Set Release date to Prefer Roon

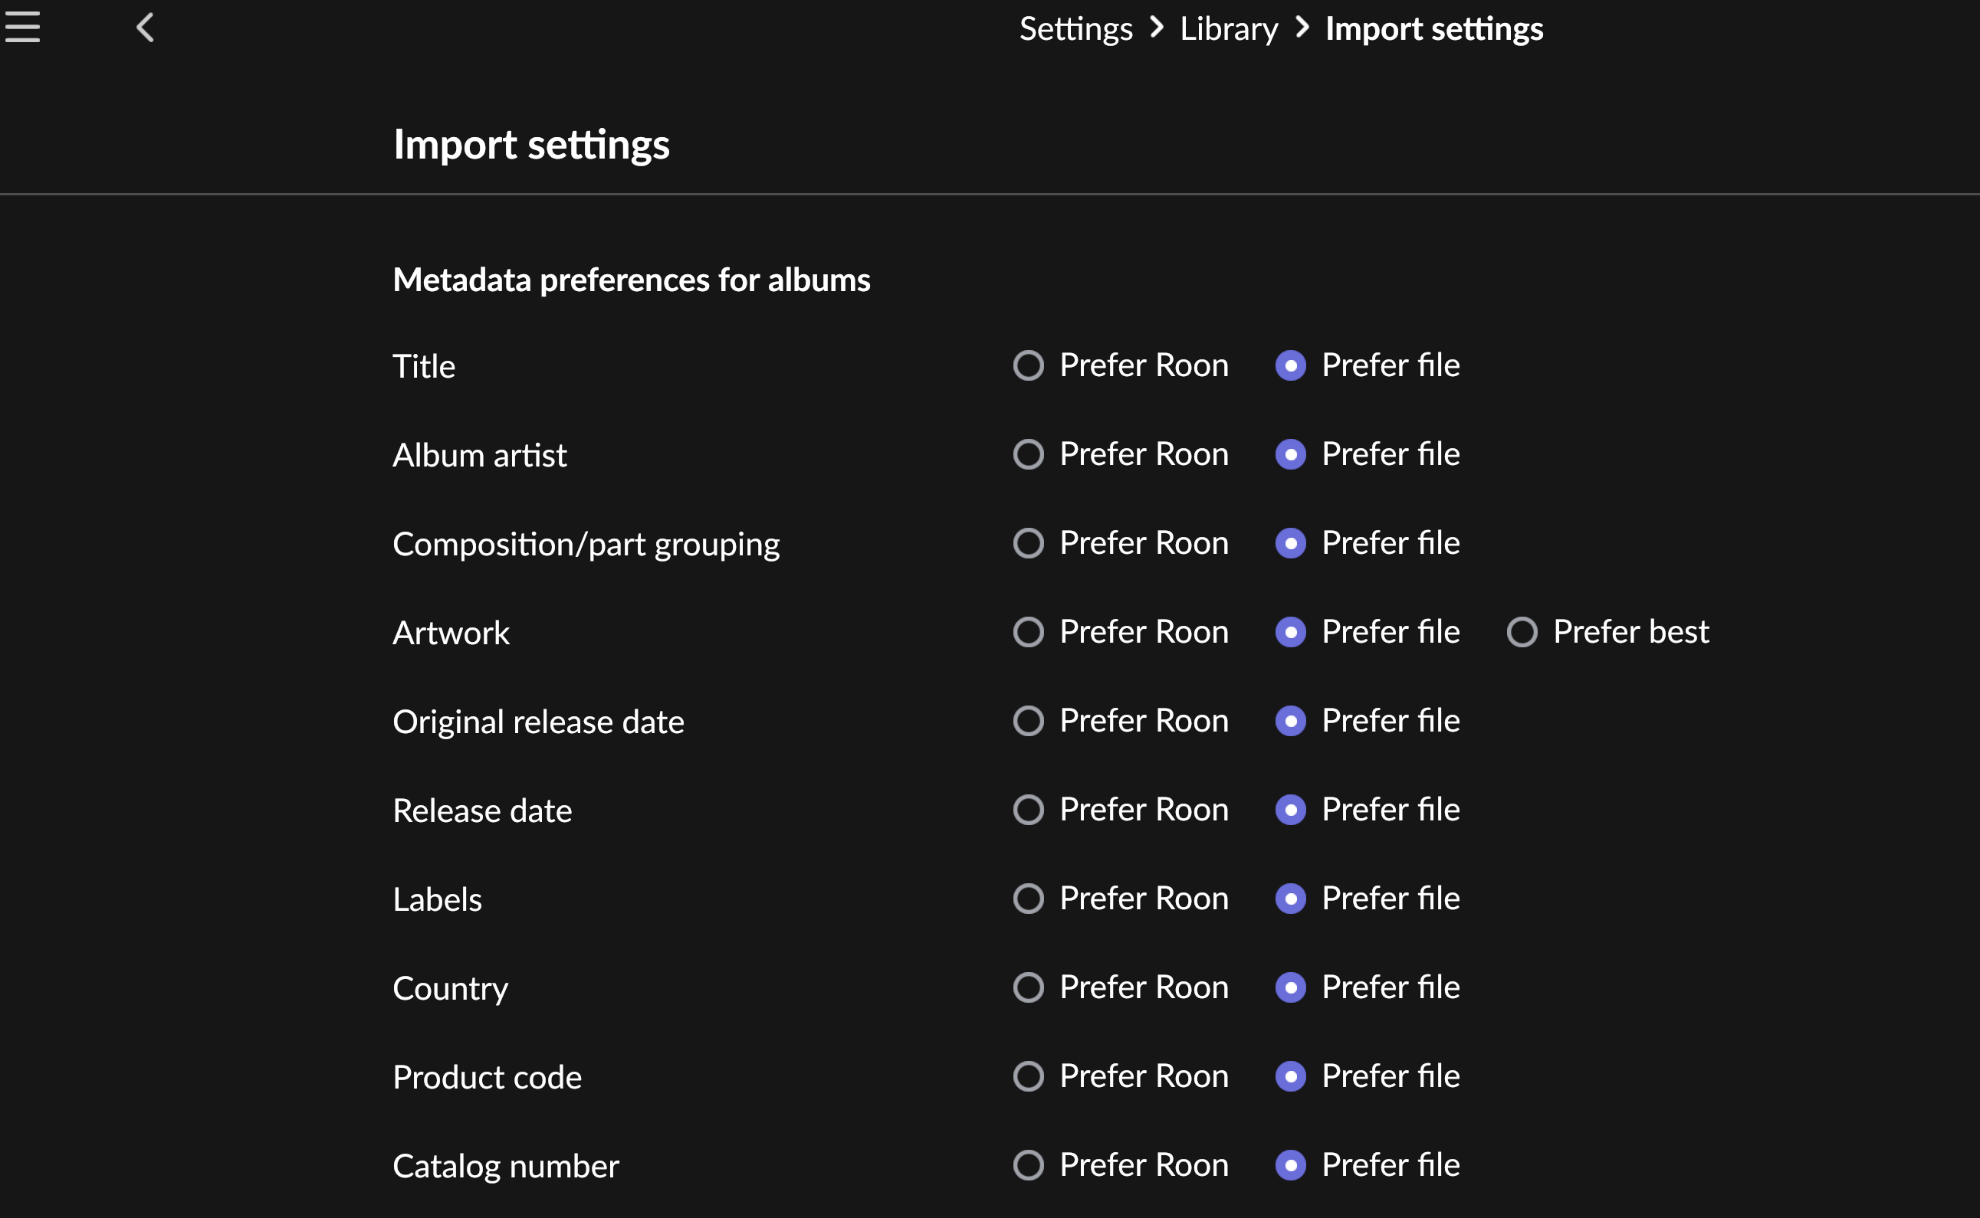[x=1028, y=810]
